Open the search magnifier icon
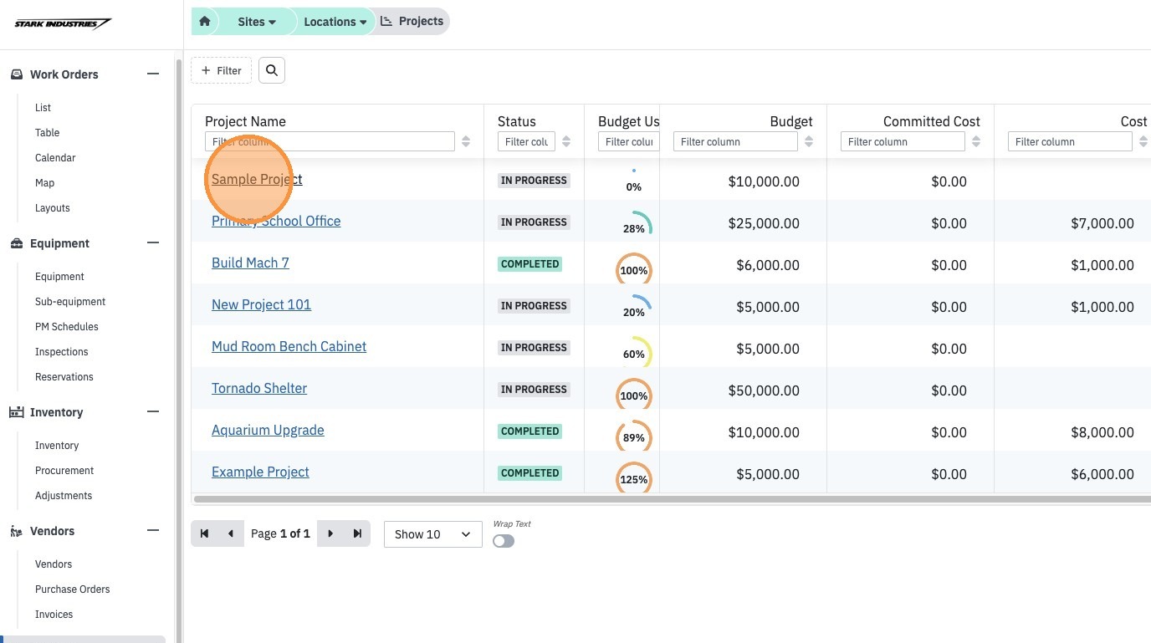Image resolution: width=1151 pixels, height=643 pixels. coord(272,71)
